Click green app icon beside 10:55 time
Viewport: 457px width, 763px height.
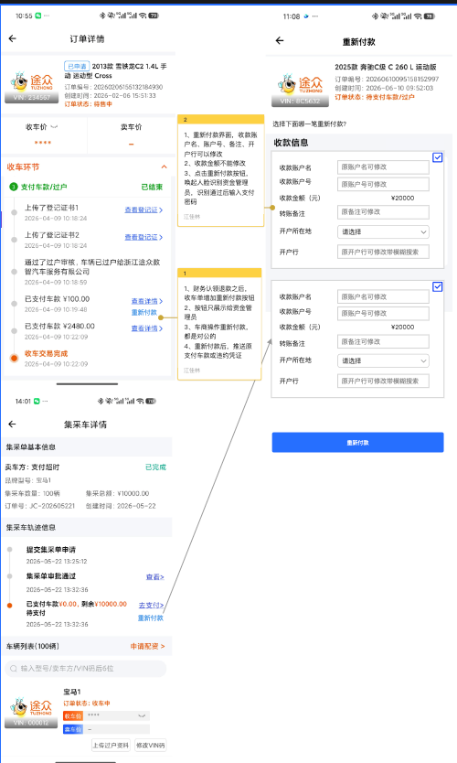pos(37,16)
